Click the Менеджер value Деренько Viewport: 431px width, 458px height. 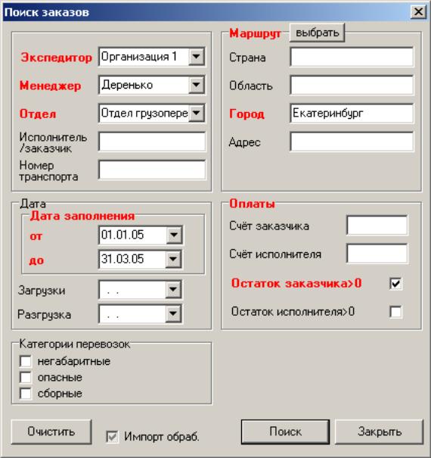[127, 85]
